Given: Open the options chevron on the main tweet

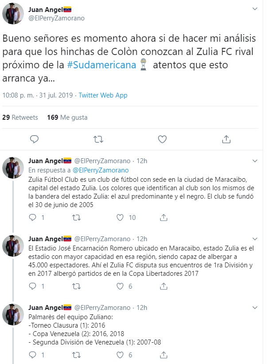Looking at the screenshot, I should tap(255, 9).
